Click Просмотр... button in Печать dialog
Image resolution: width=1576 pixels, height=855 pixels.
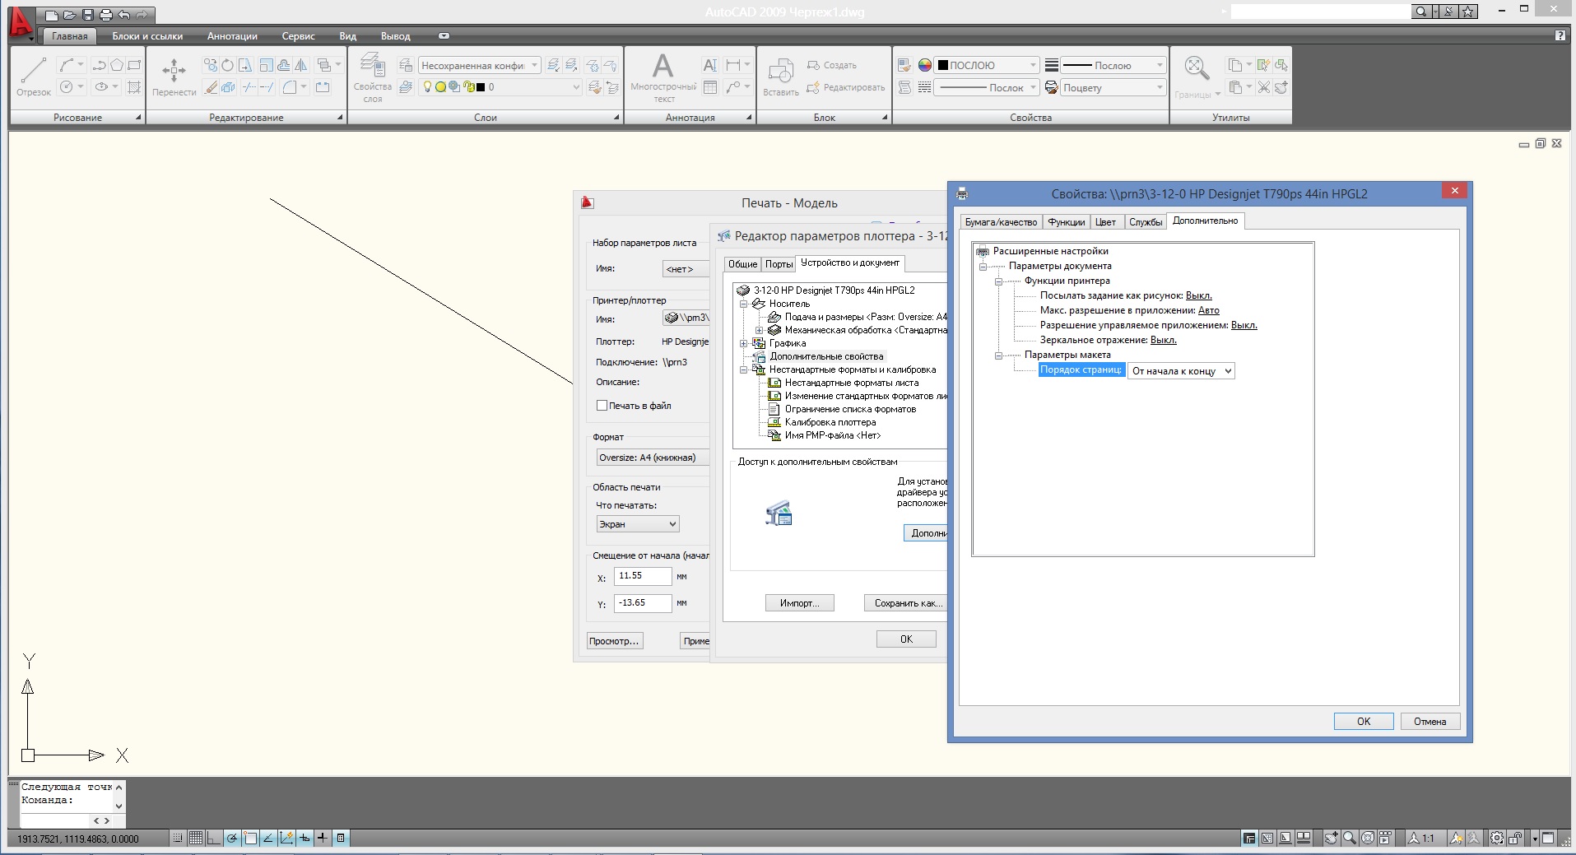click(x=614, y=641)
